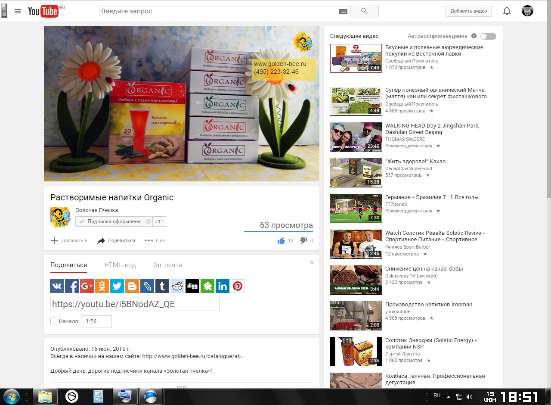Click the volume icon in system tray
This screenshot has height=405, width=551.
pos(469,396)
